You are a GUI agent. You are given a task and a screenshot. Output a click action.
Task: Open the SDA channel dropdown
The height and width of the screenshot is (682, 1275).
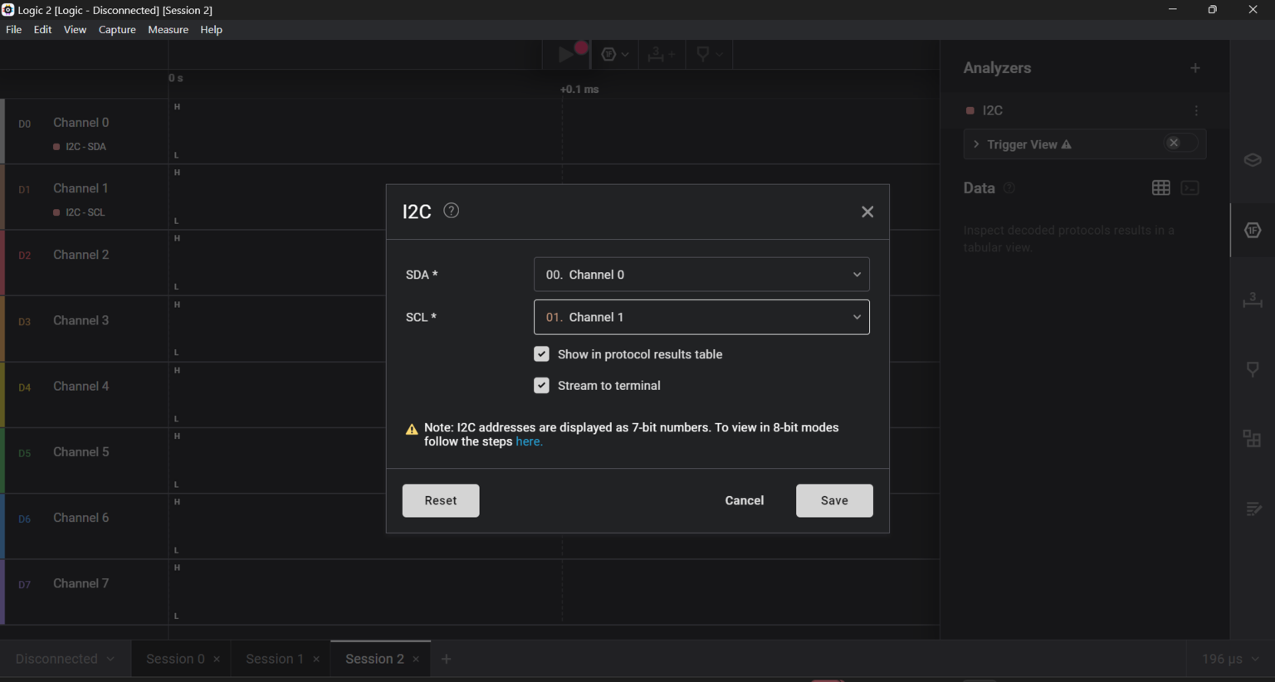[701, 275]
